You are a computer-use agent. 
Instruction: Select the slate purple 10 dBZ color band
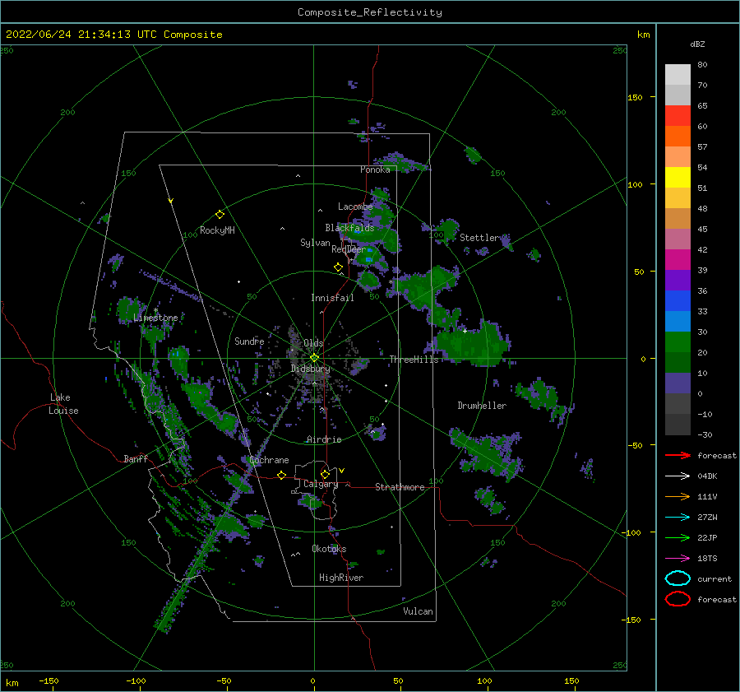(678, 383)
